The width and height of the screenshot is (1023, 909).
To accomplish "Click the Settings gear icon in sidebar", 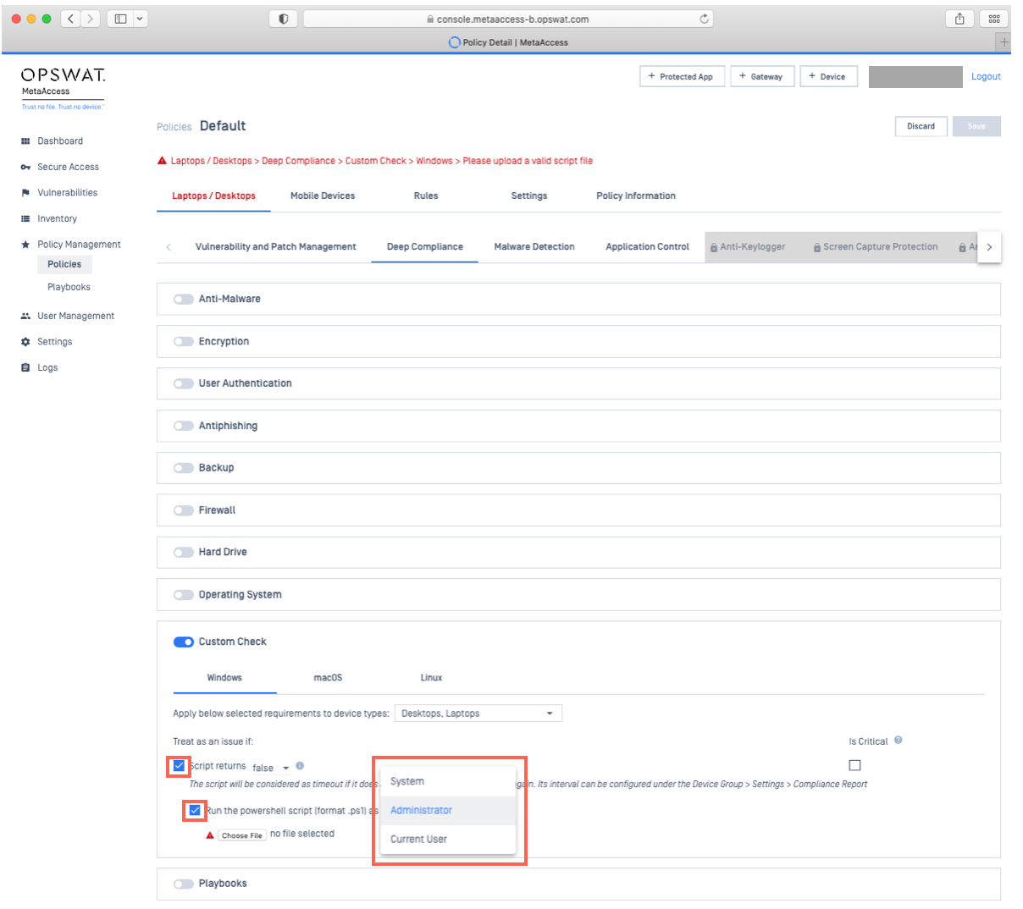I will (x=25, y=342).
